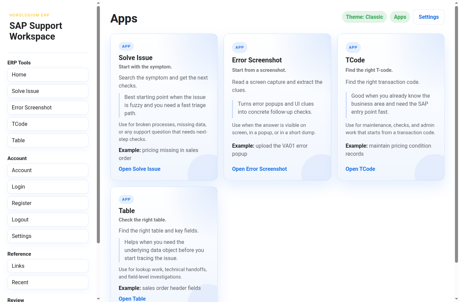The image size is (459, 302).
Task: Click 'Start from a screenshot.' subtitle
Action: [259, 70]
